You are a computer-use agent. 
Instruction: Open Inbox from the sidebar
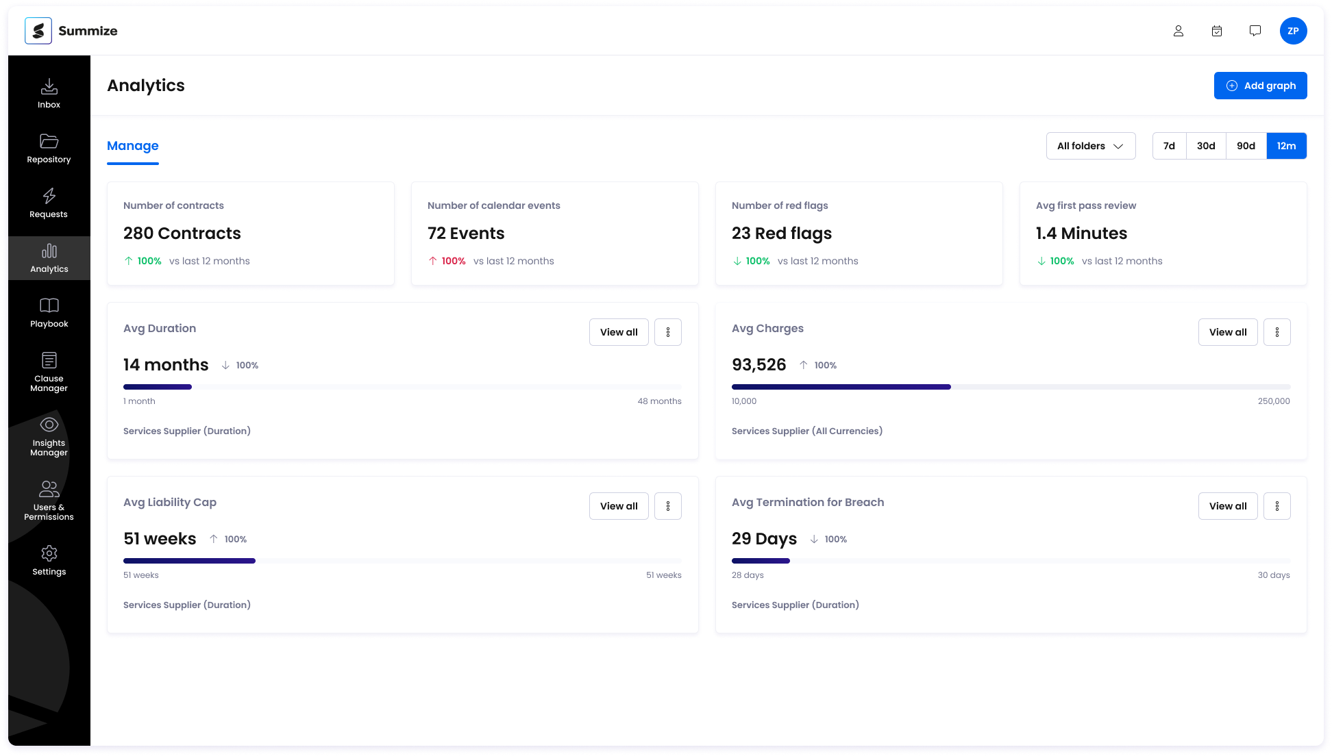(49, 94)
